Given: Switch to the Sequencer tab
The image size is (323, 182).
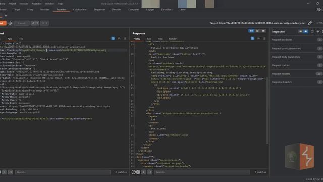Looking at the screenshot, I should pos(99,9).
